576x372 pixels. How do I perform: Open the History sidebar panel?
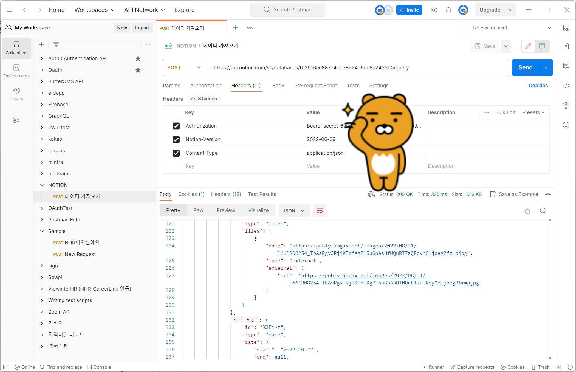[x=16, y=94]
